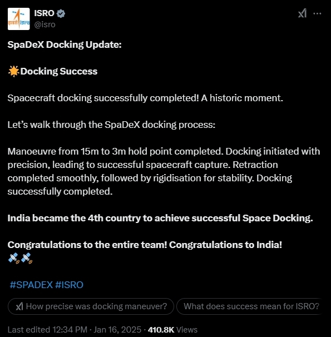Click the SpaDeX Docking Update heading
Viewport: 331px width, 337px height.
[x=65, y=44]
